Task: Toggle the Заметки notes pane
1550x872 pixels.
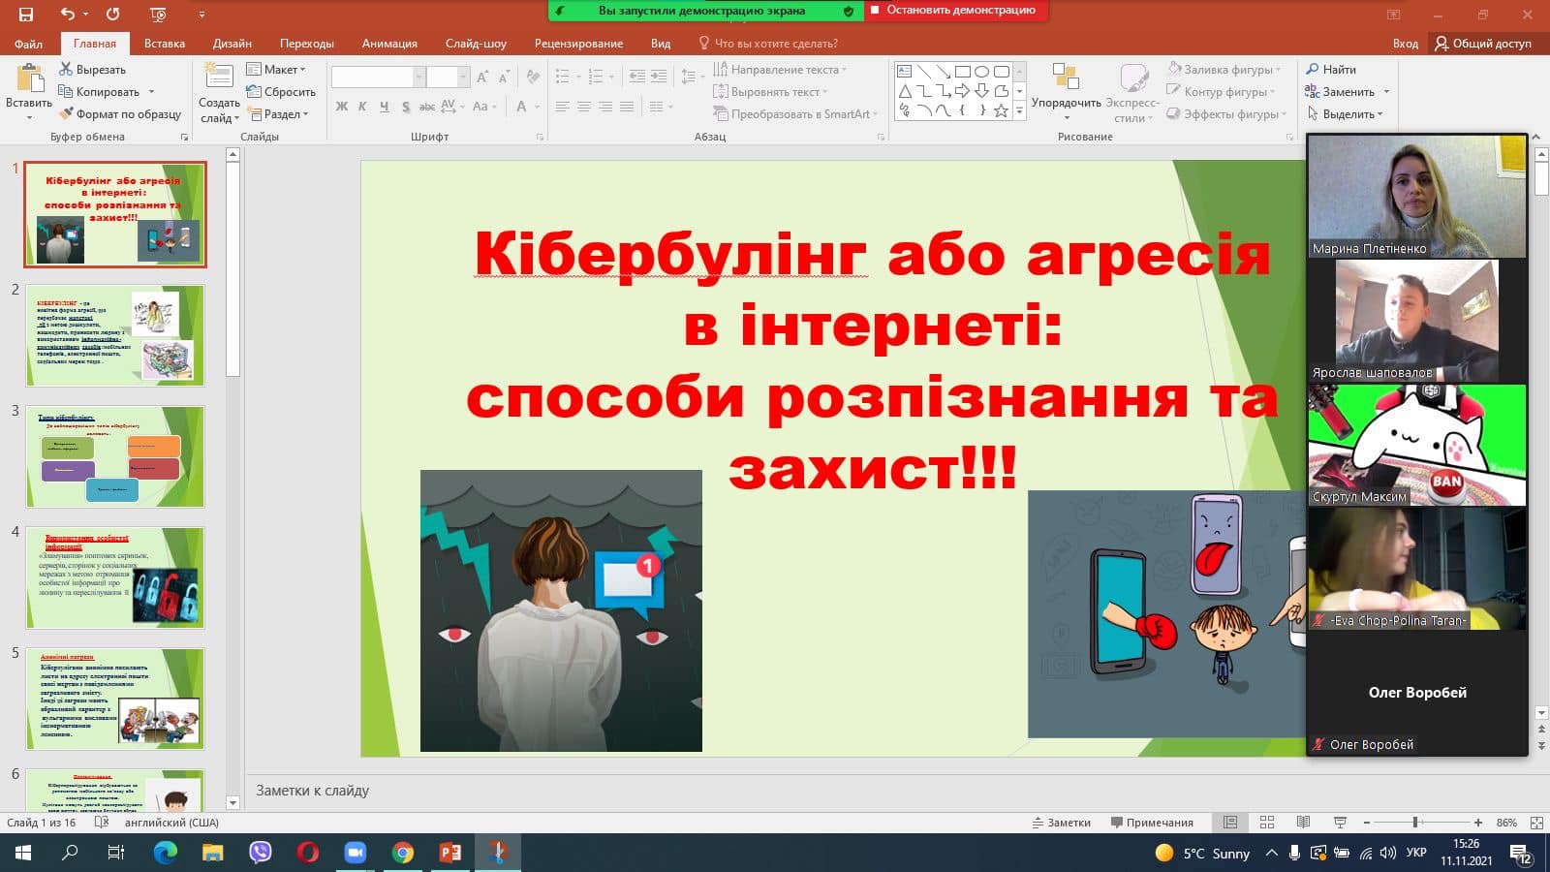Action: [1062, 823]
